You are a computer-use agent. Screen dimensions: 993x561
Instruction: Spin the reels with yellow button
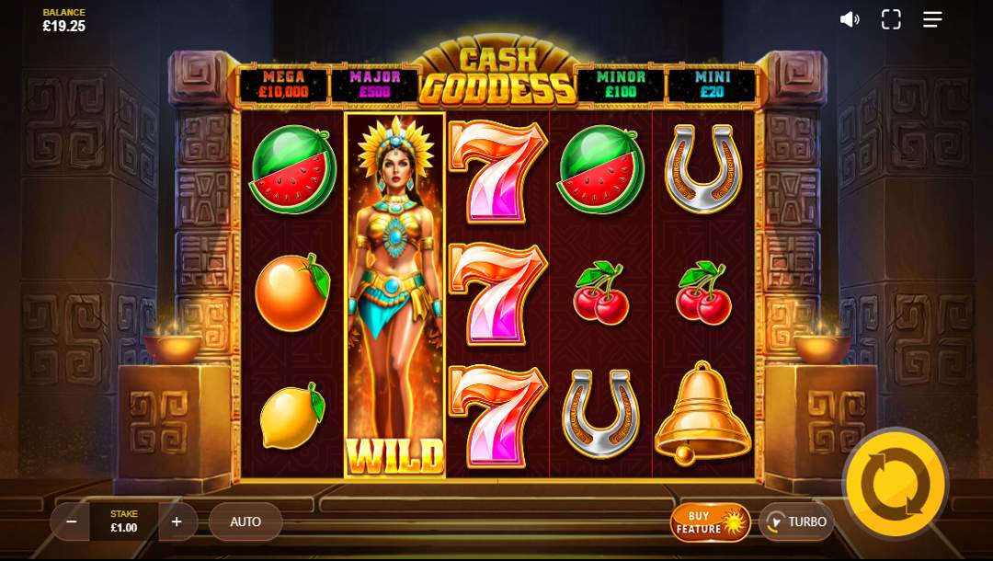[896, 485]
